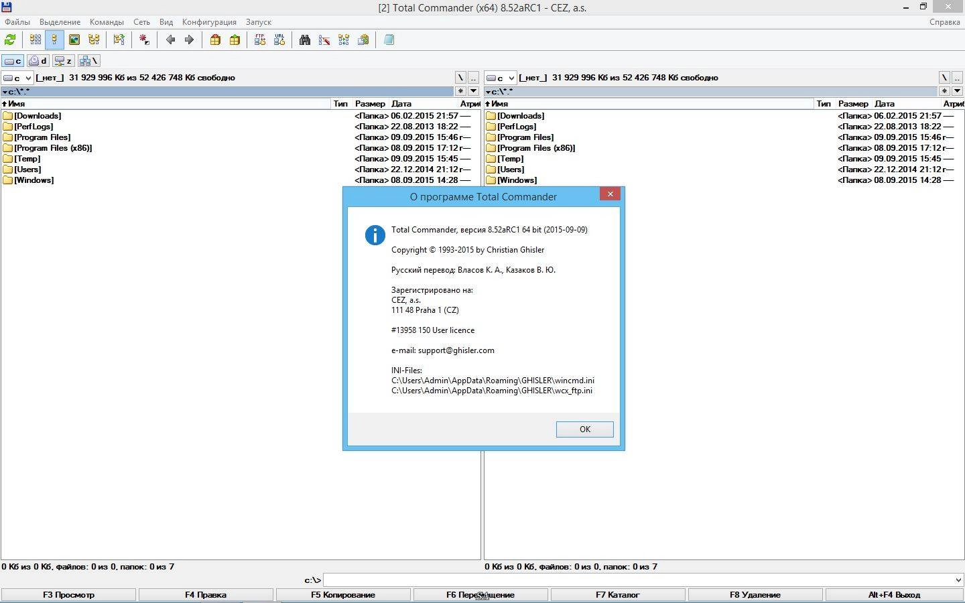
Task: Open left panel favorites asterisk button
Action: coord(460,91)
